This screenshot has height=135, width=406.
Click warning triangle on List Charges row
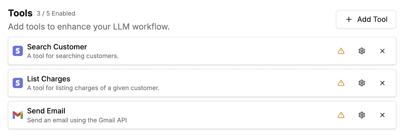[x=341, y=83]
